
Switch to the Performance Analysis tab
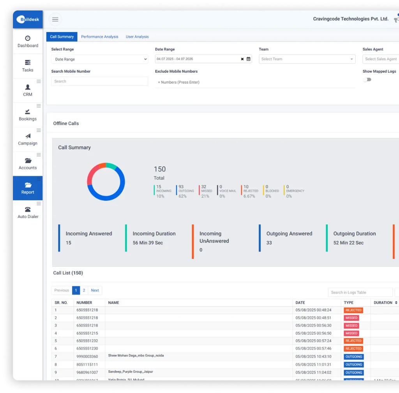[x=99, y=37]
